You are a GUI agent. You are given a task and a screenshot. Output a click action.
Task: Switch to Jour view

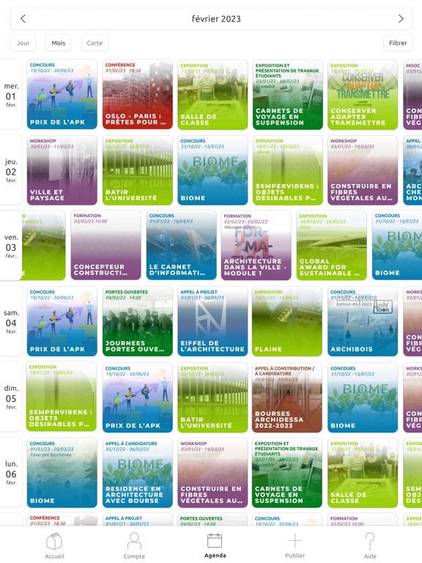click(23, 43)
